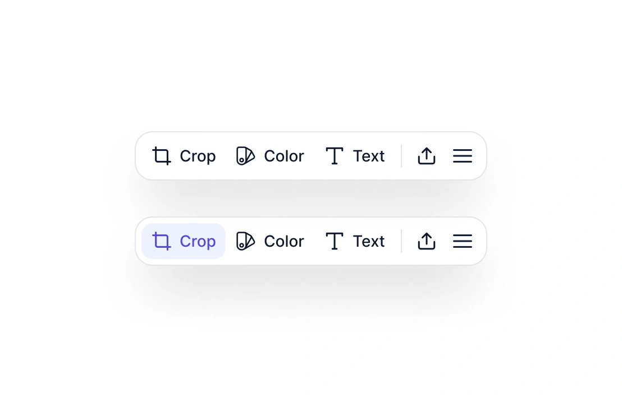Switch to "Color" label in lower toolbar
Image resolution: width=622 pixels, height=397 pixels.
click(284, 241)
